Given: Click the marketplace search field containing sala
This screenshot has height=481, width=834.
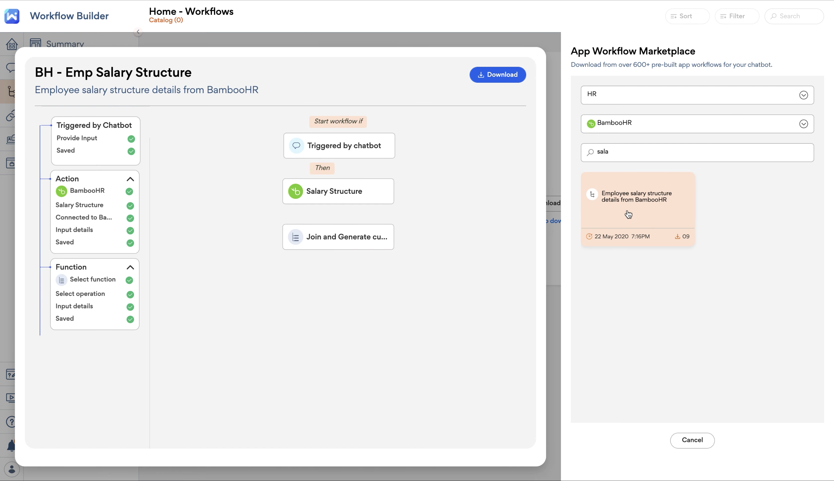Looking at the screenshot, I should click(x=697, y=152).
